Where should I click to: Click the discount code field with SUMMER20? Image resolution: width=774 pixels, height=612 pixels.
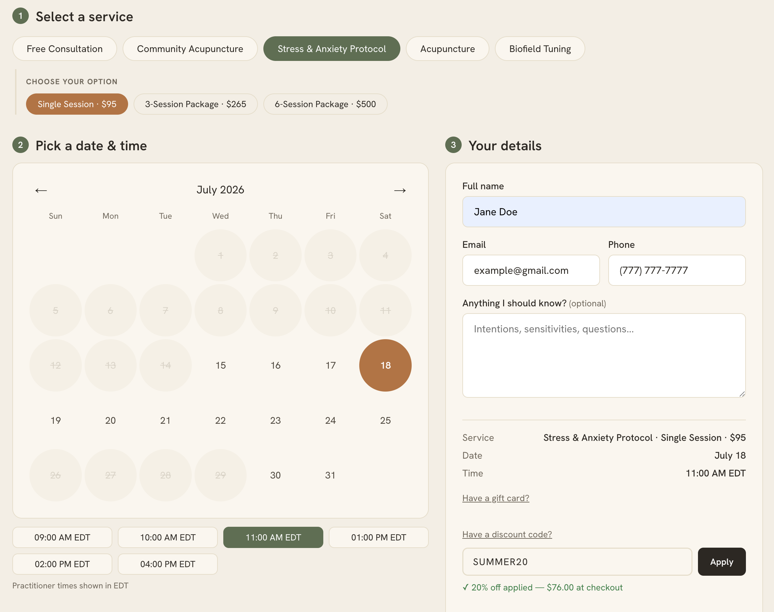[577, 561]
